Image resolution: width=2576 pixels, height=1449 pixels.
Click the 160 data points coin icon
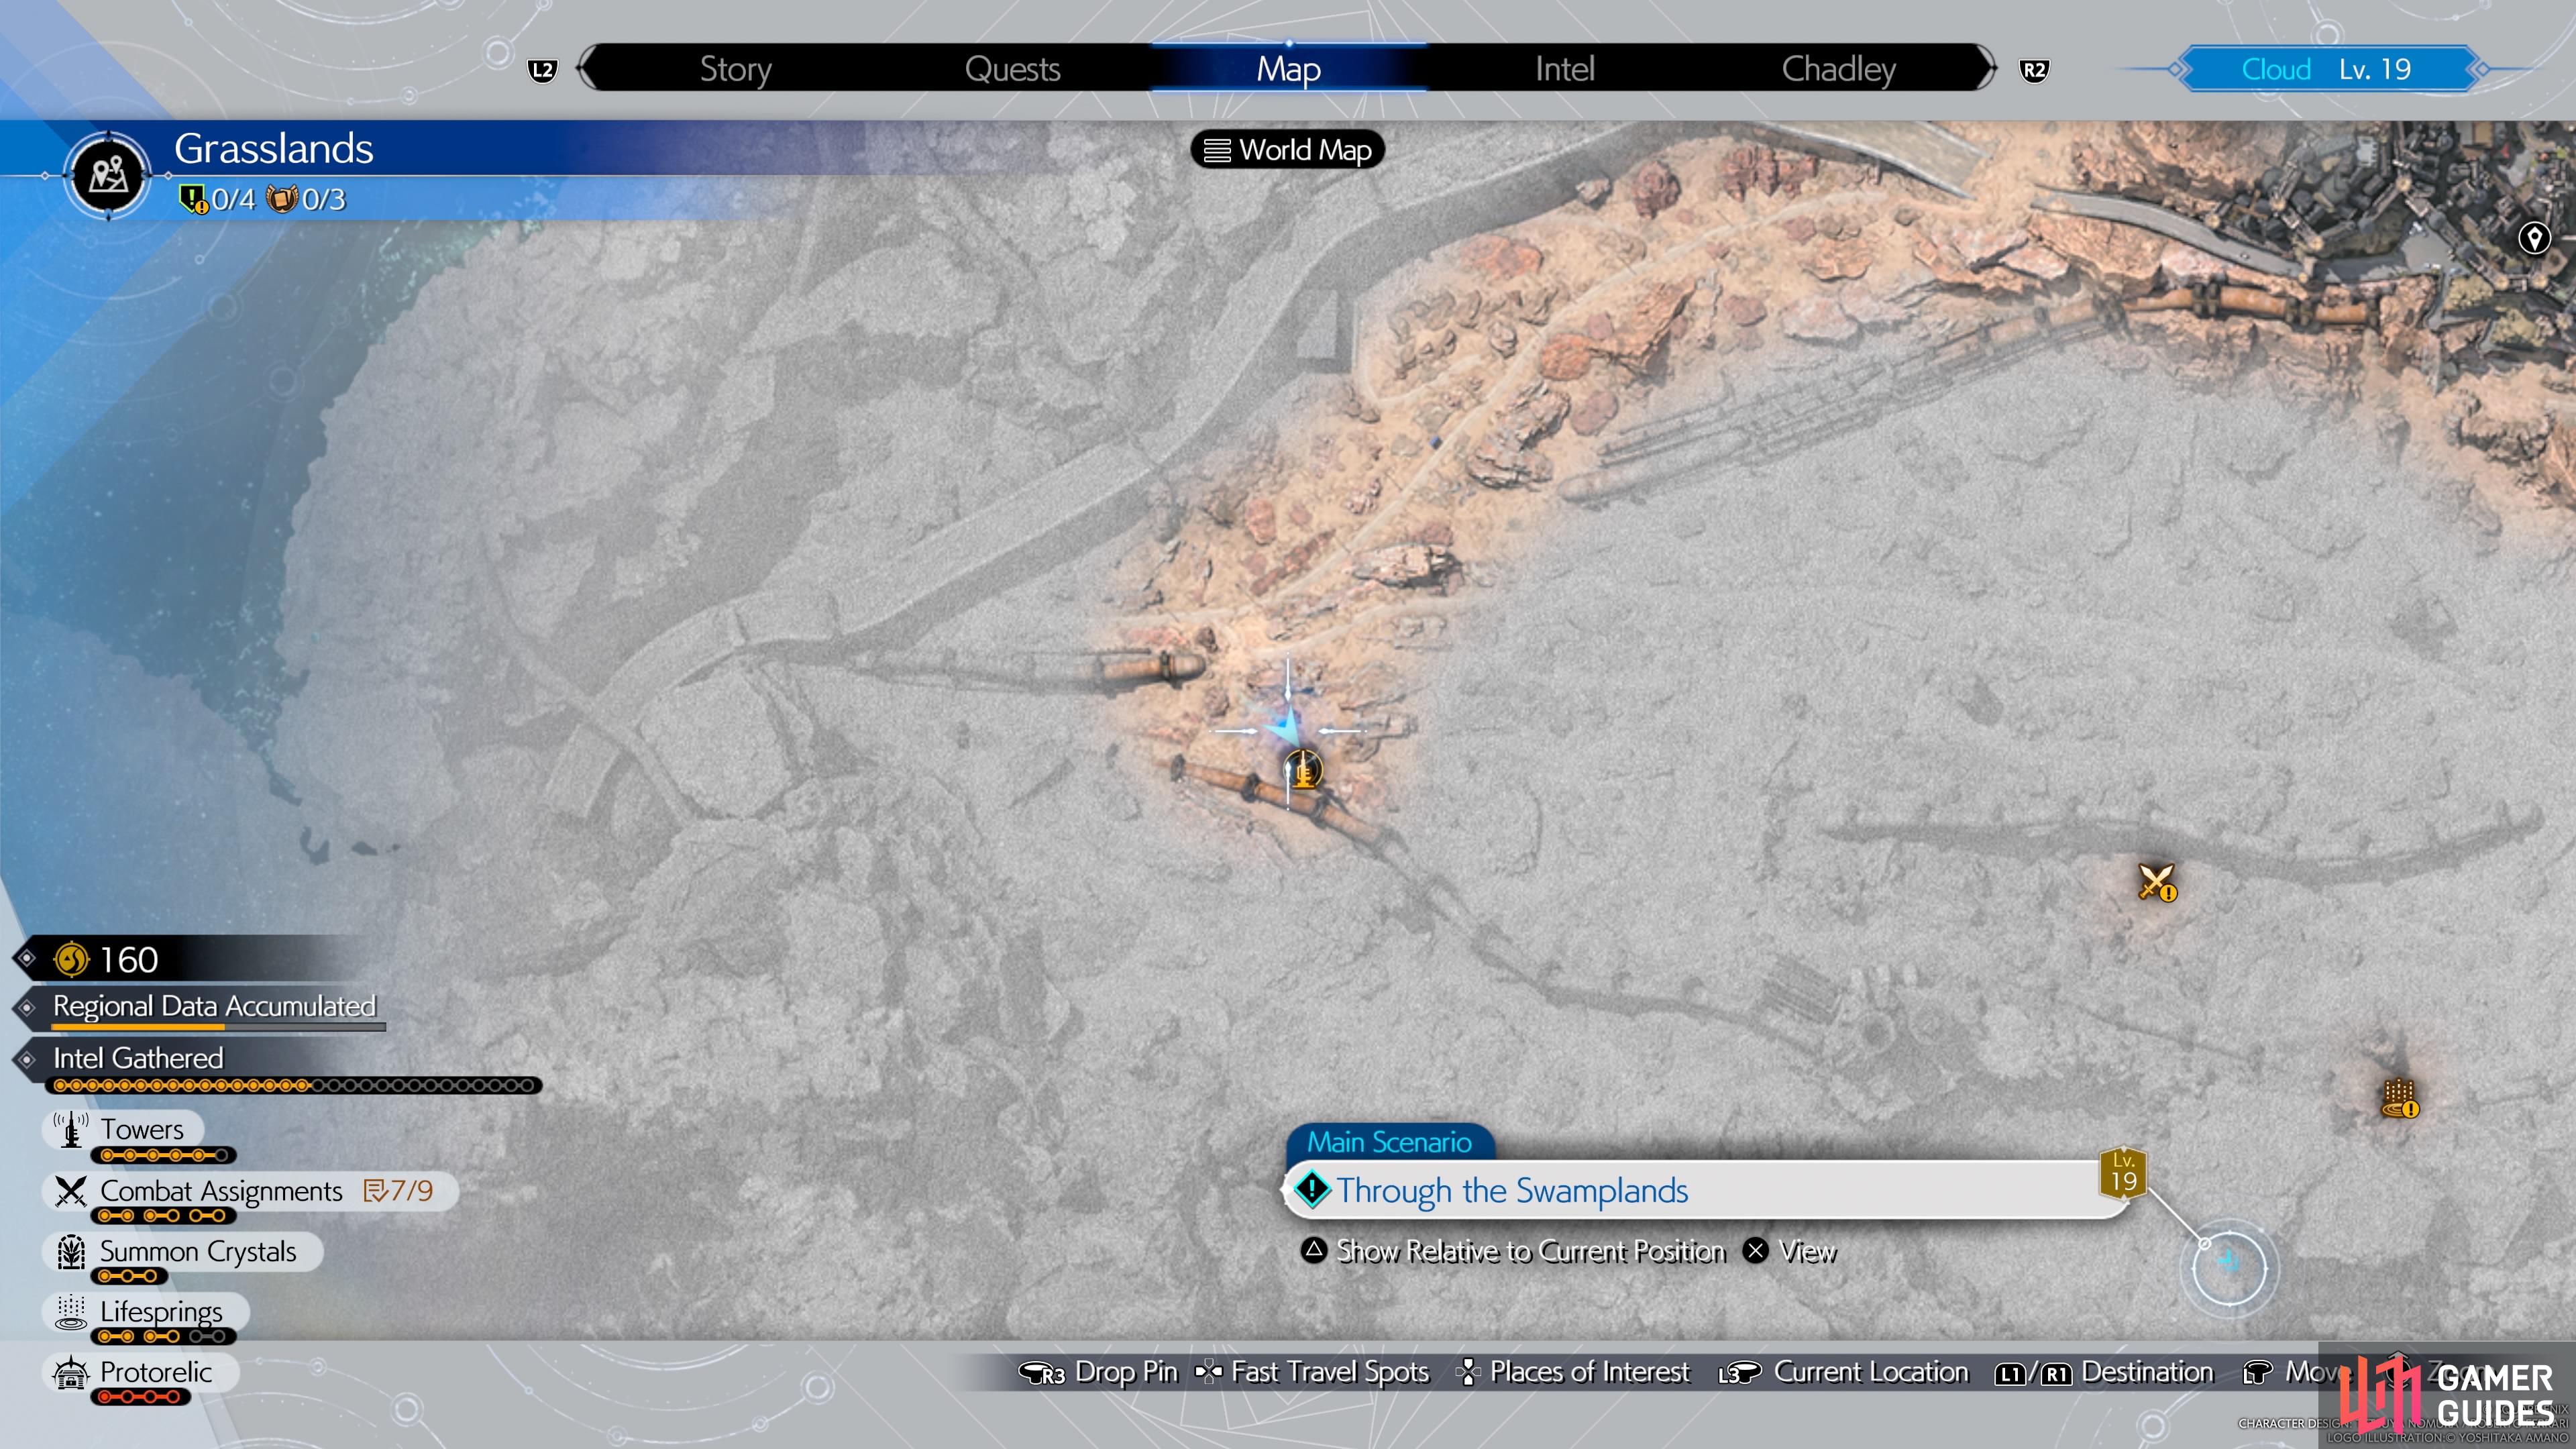(x=71, y=960)
